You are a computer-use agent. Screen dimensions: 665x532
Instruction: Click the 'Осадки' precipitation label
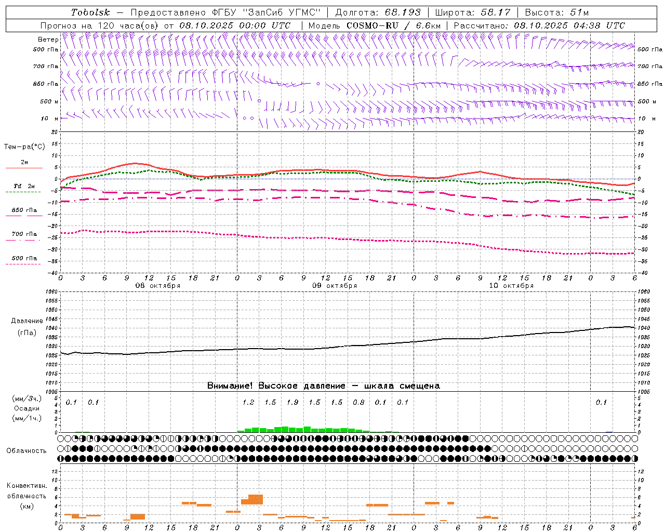click(27, 408)
